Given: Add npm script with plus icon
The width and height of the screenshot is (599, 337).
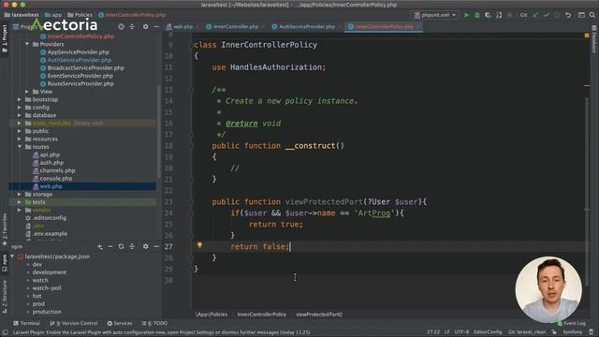Looking at the screenshot, I should click(x=100, y=247).
